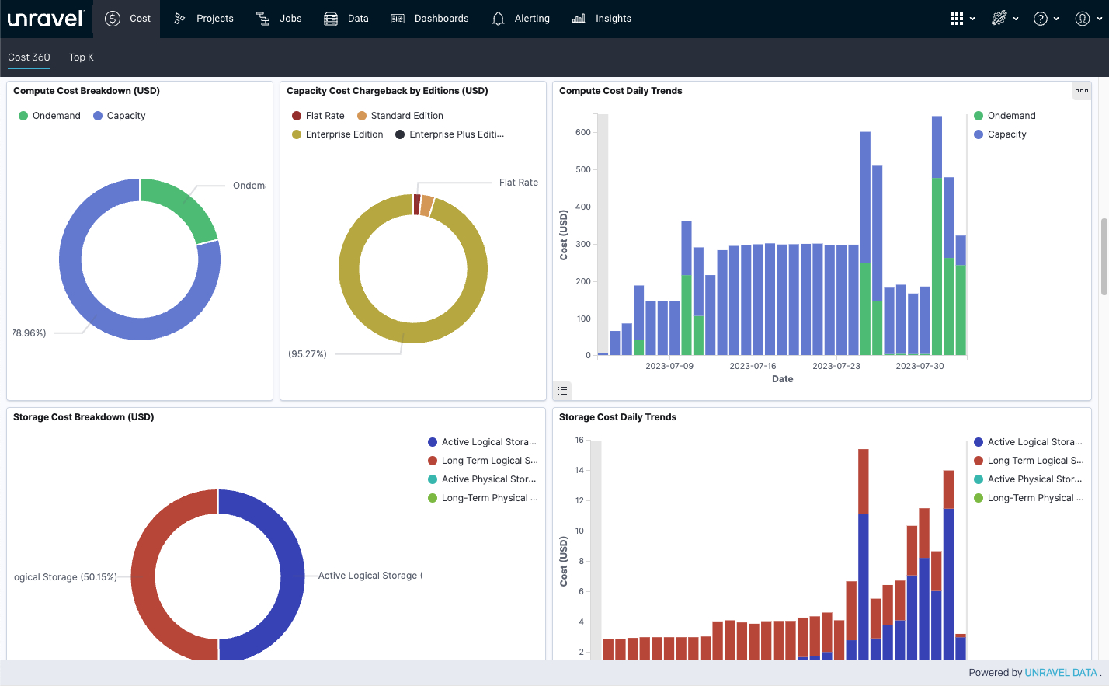Click the Alerting bell icon
Viewport: 1109px width, 686px height.
pos(499,19)
